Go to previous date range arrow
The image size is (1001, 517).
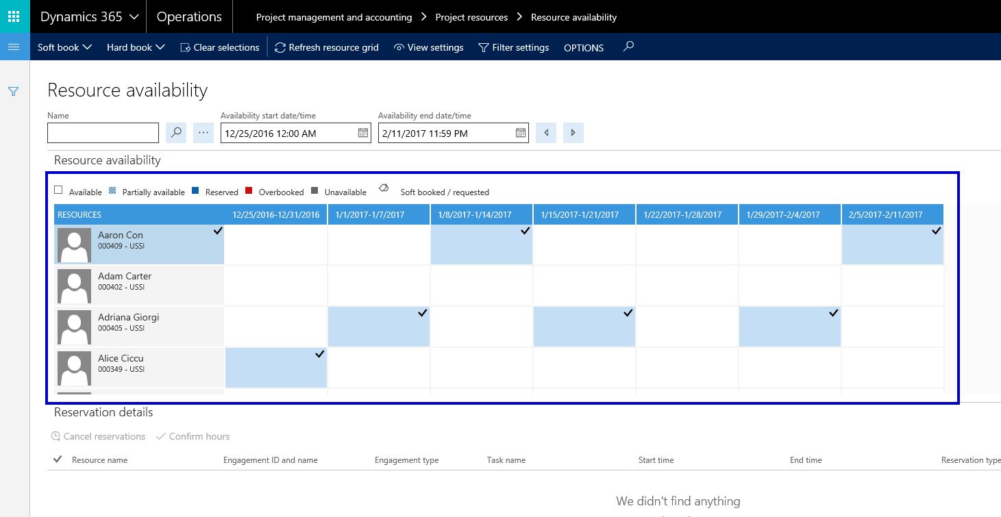pyautogui.click(x=546, y=133)
